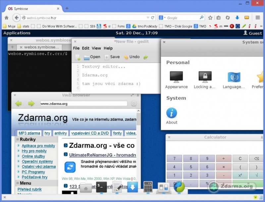Reload page in Firefox address bar
This screenshot has height=202, width=265.
[152, 18]
